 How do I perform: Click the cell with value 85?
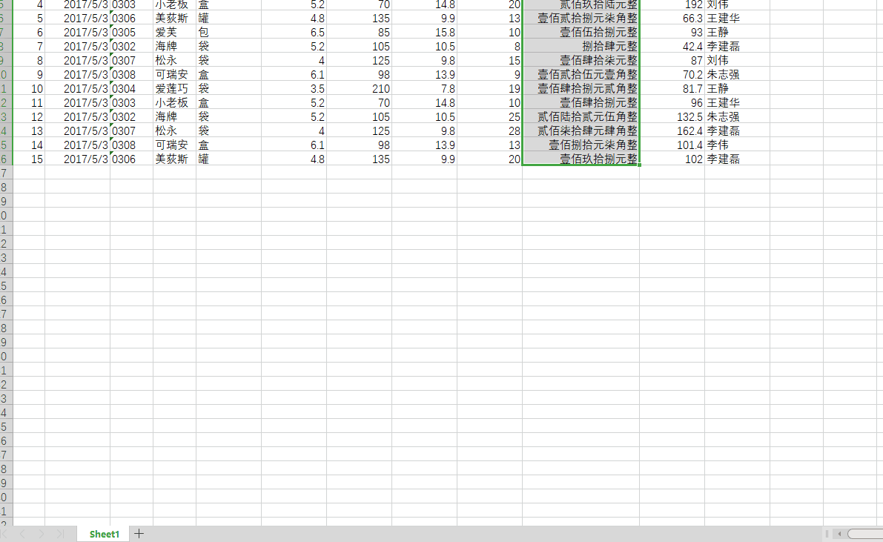pos(360,32)
